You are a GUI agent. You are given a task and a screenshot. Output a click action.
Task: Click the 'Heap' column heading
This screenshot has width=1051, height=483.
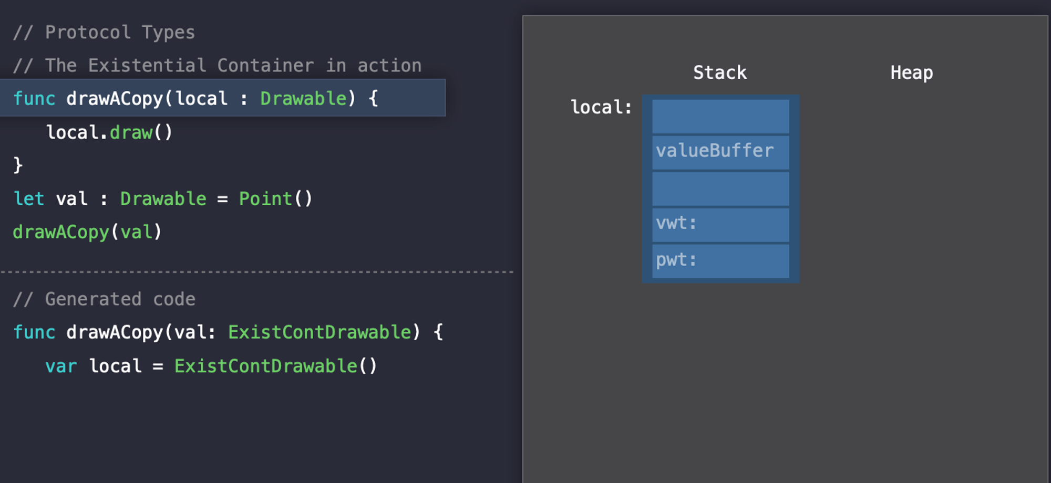point(912,72)
